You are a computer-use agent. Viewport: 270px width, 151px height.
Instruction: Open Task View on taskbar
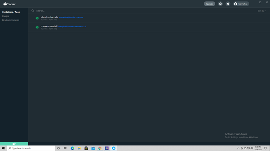(65, 148)
